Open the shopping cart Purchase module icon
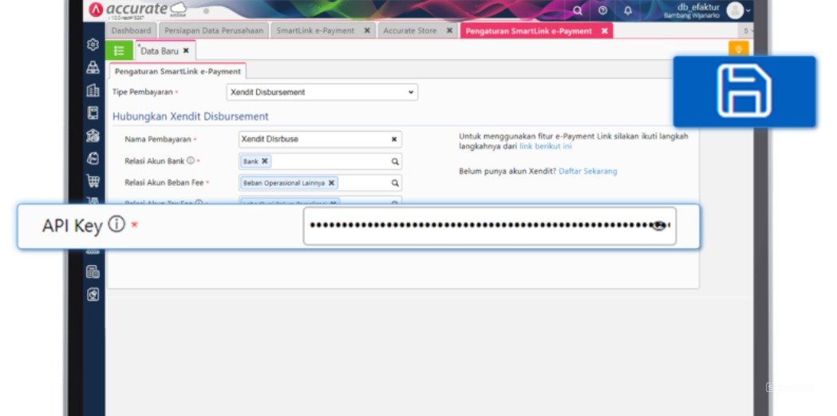Screen dimensions: 837x416 click(93, 181)
